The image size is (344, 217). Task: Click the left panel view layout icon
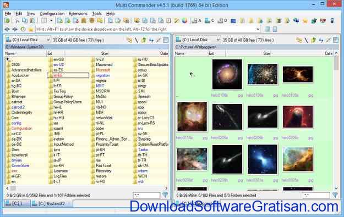pos(166,40)
